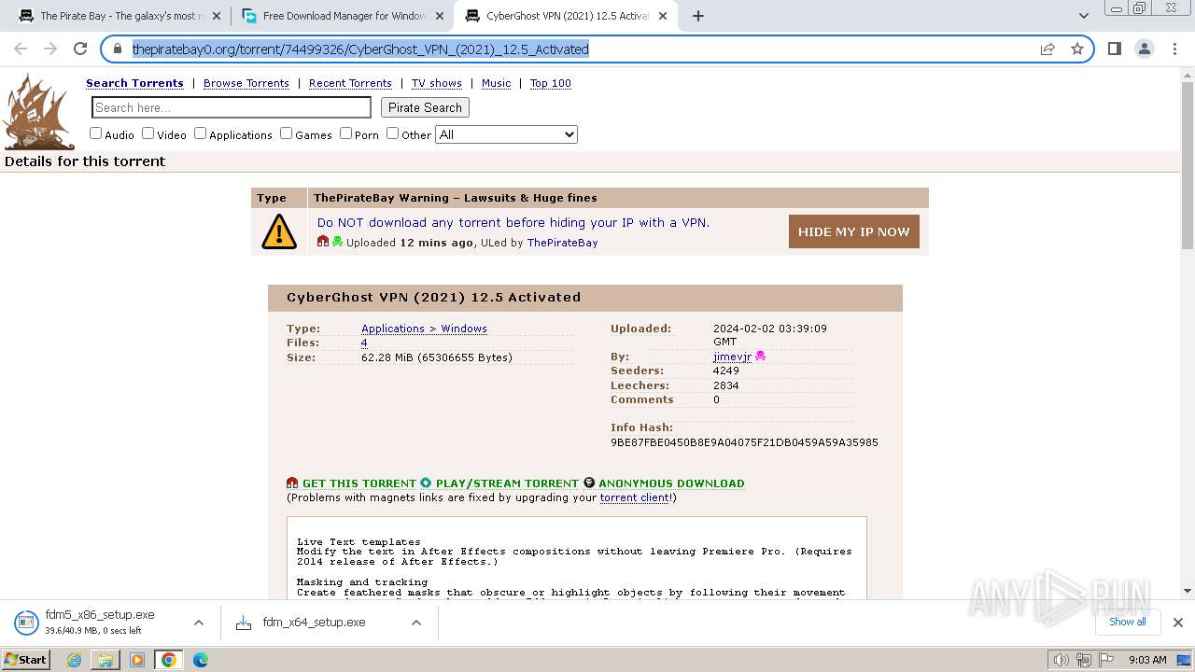Screen dimensions: 1195x672
Task: Click the torrent client link
Action: 634,497
